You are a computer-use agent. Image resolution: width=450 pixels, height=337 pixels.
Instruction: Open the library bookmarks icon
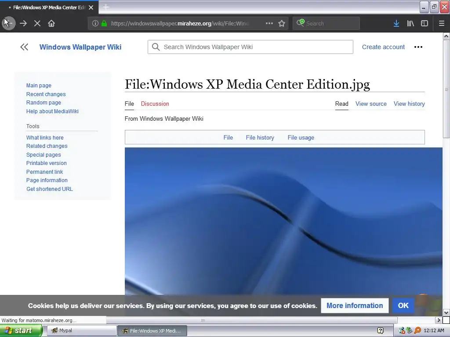[410, 23]
